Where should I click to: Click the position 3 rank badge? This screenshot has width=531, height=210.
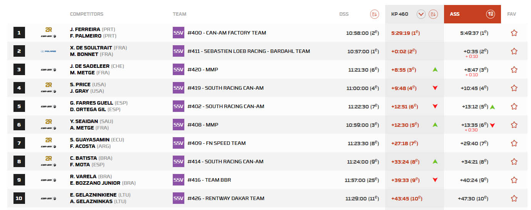(x=19, y=70)
